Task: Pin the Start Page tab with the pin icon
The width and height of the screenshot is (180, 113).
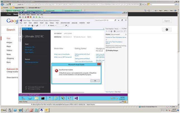Action: click(30, 29)
